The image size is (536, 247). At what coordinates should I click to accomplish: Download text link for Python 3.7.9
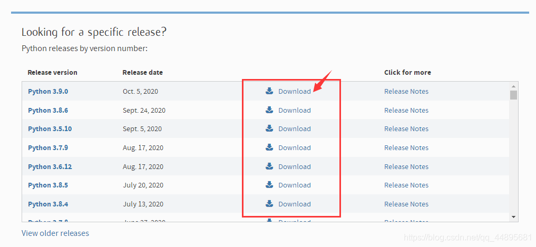coord(295,147)
